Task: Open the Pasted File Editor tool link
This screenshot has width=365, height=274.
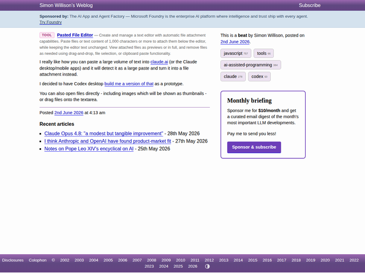Action: [75, 35]
